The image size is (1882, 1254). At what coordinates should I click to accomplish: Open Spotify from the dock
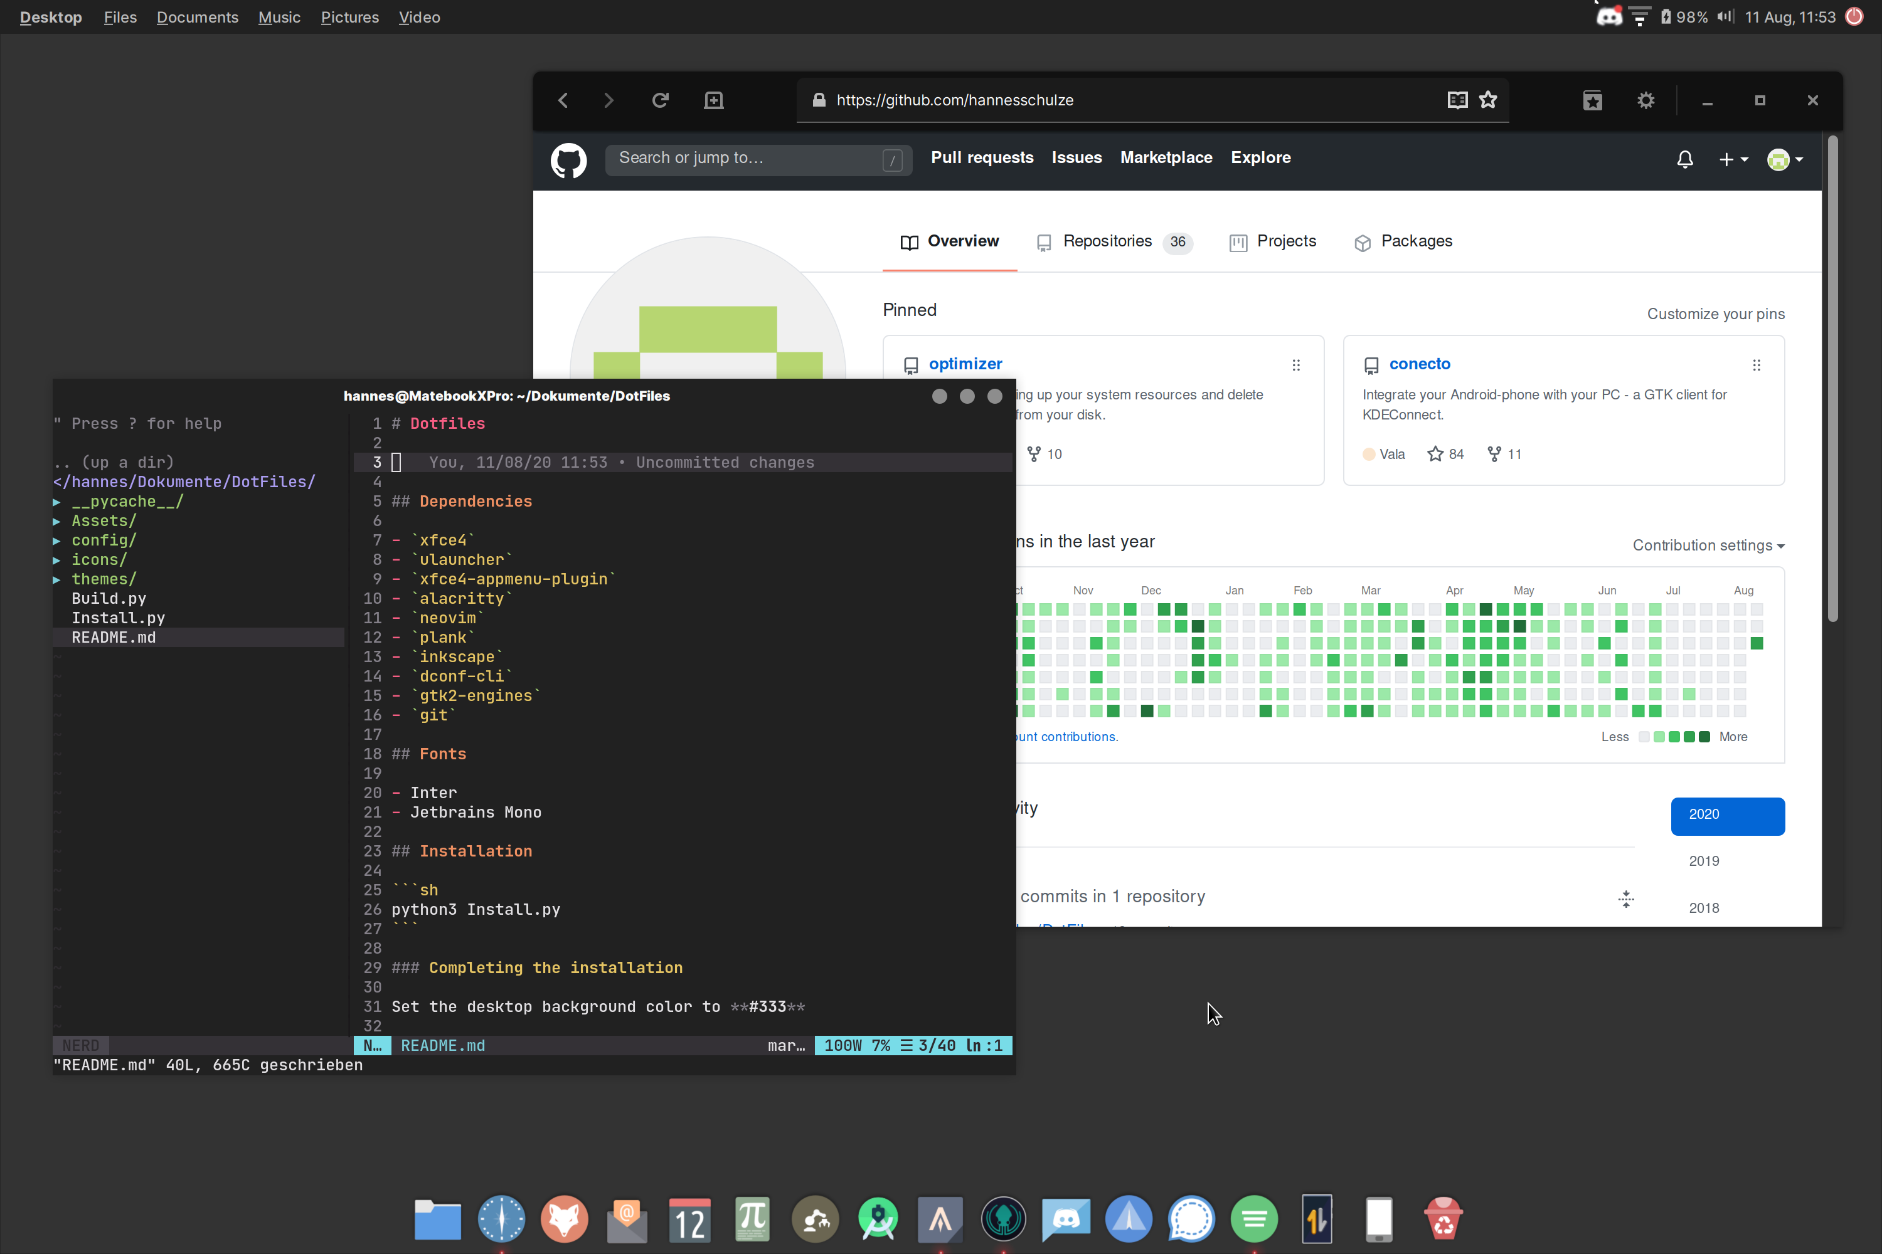pyautogui.click(x=1254, y=1219)
